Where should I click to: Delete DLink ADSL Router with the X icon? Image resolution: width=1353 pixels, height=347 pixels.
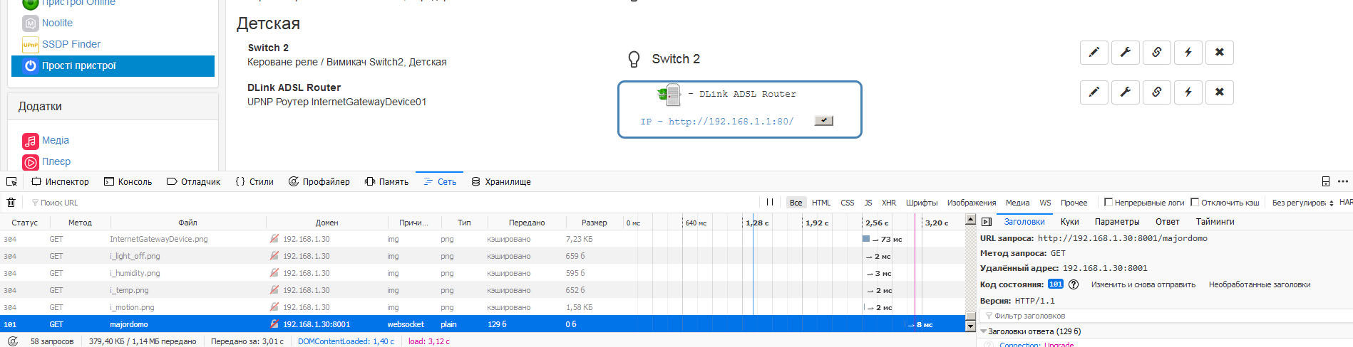1220,92
